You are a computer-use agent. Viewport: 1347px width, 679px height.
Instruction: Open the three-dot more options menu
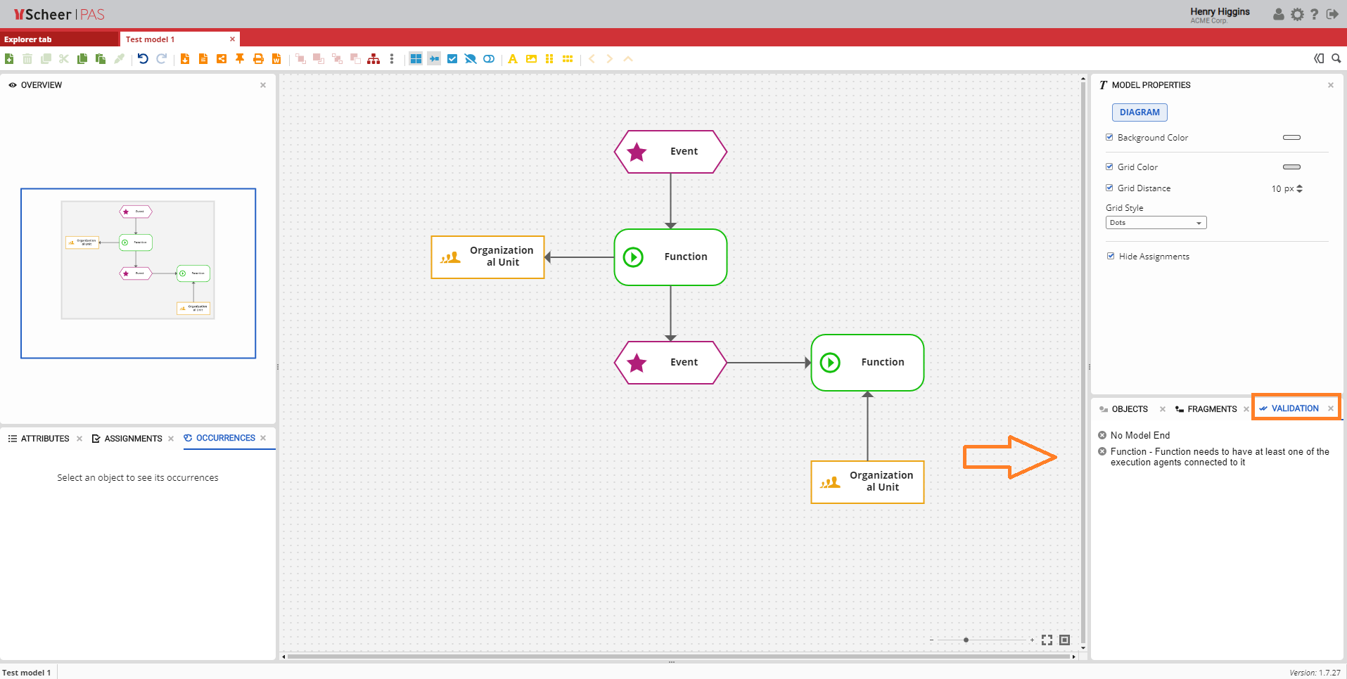pyautogui.click(x=392, y=59)
